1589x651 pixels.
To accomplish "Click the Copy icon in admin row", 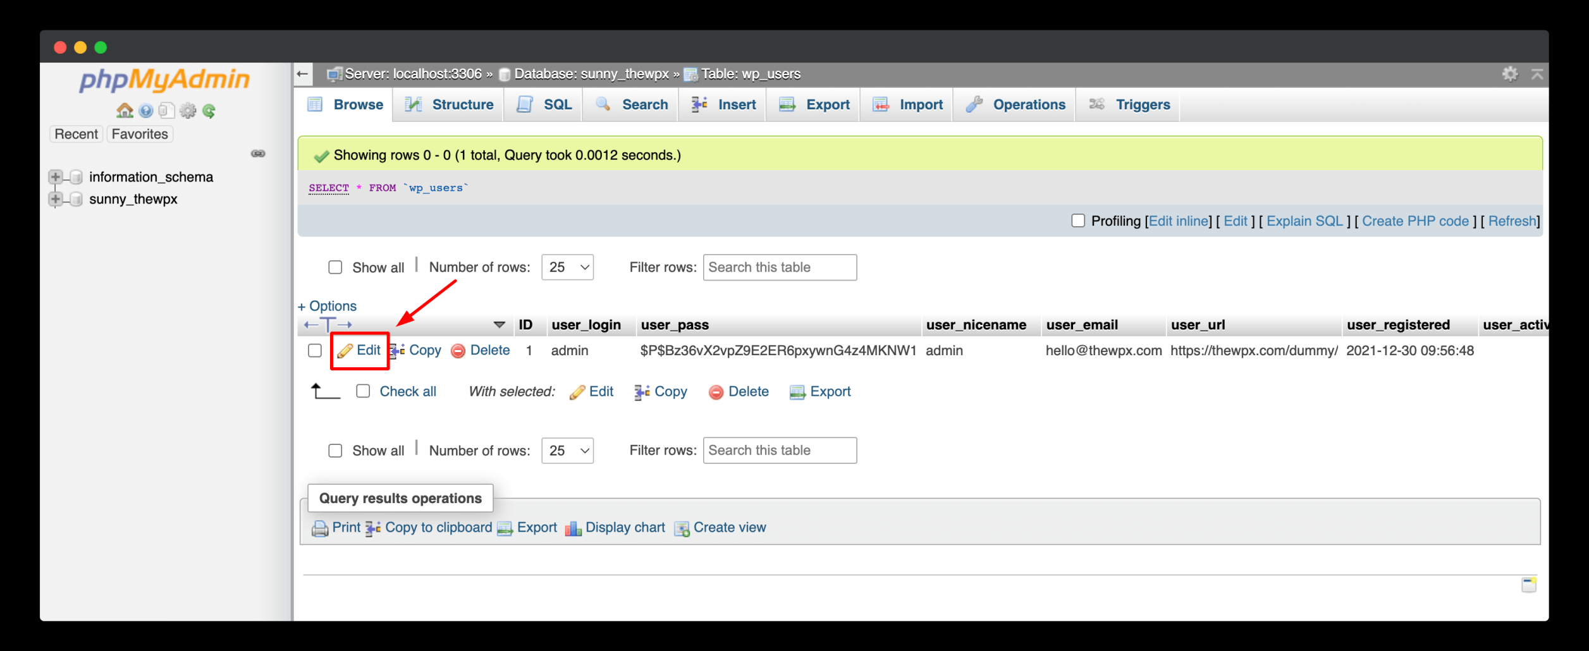I will pos(397,351).
